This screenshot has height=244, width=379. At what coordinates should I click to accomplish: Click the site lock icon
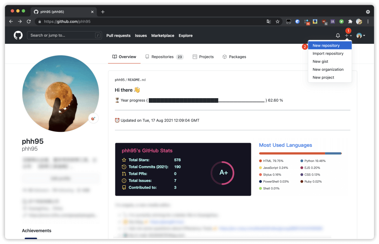click(x=39, y=21)
